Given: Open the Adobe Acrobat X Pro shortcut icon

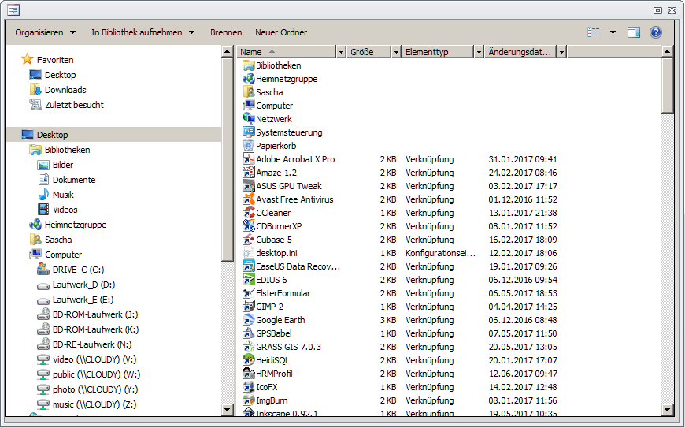Looking at the screenshot, I should [x=249, y=159].
